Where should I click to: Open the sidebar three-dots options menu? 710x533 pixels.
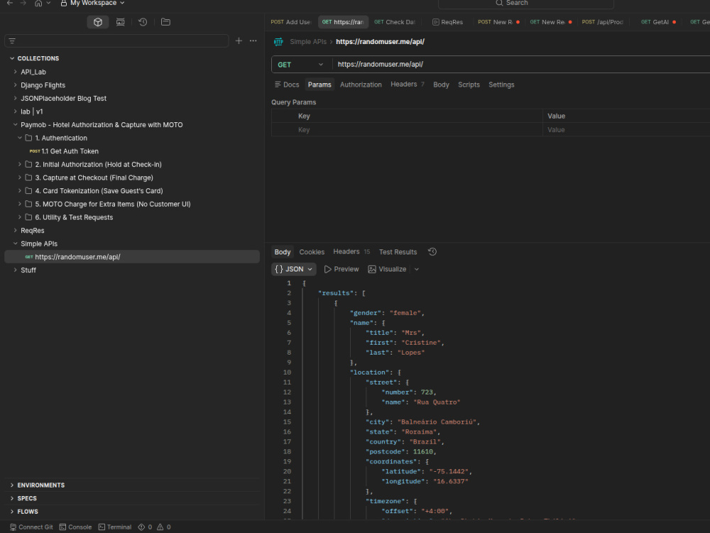[253, 41]
